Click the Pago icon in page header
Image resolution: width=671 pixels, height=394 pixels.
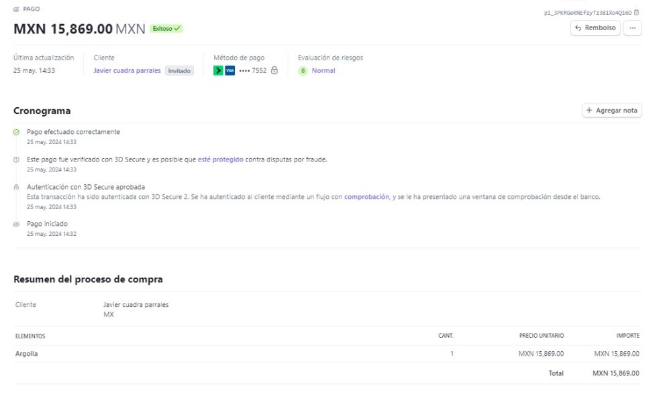coord(17,9)
